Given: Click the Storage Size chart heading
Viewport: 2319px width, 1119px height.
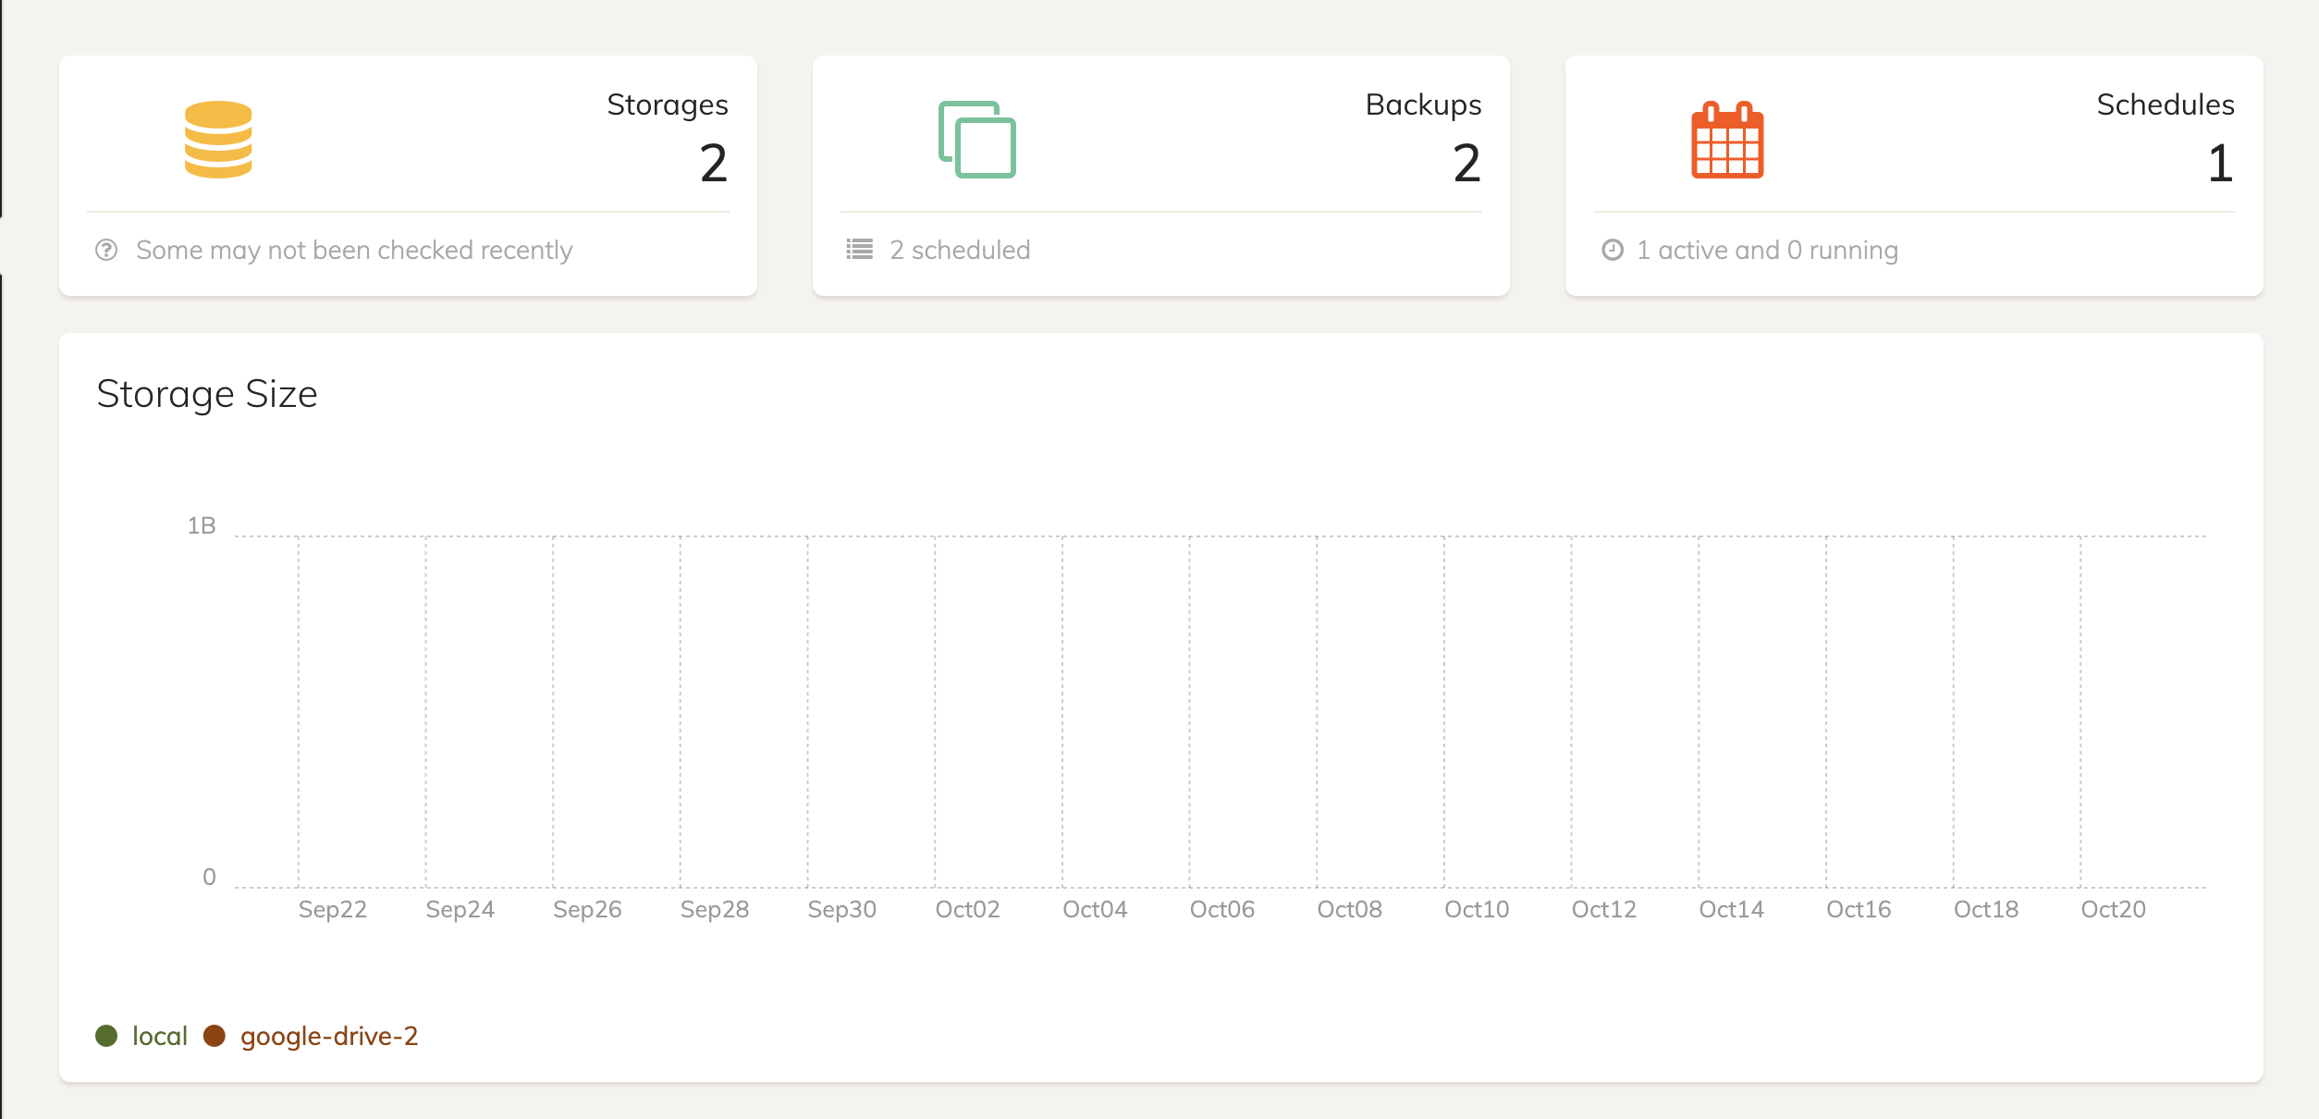Looking at the screenshot, I should point(207,394).
